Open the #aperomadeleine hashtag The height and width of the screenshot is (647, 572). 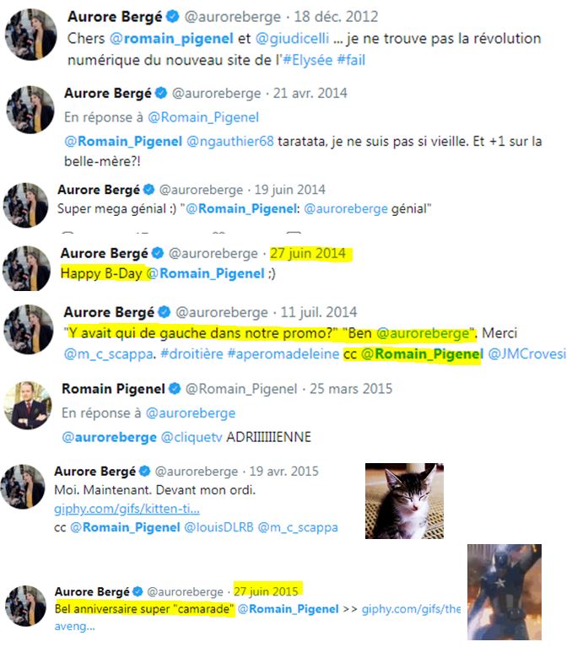point(283,354)
